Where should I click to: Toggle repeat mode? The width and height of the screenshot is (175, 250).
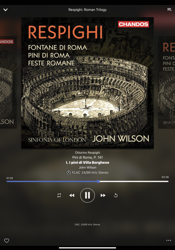tap(59, 195)
